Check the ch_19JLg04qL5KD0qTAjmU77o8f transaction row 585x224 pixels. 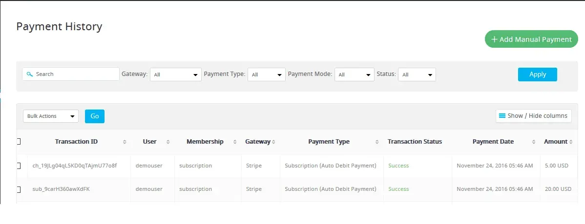click(x=19, y=166)
